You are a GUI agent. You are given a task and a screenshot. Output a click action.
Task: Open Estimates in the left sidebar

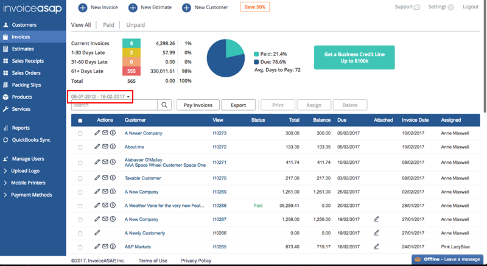[x=23, y=49]
